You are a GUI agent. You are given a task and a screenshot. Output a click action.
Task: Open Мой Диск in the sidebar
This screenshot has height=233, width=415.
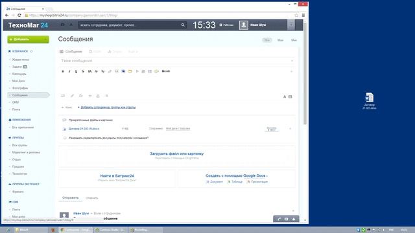point(19,81)
